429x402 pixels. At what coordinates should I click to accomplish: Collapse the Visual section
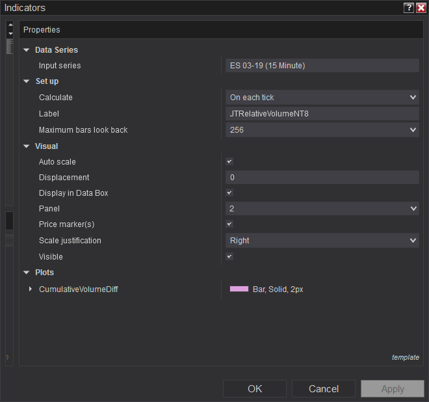coord(27,146)
